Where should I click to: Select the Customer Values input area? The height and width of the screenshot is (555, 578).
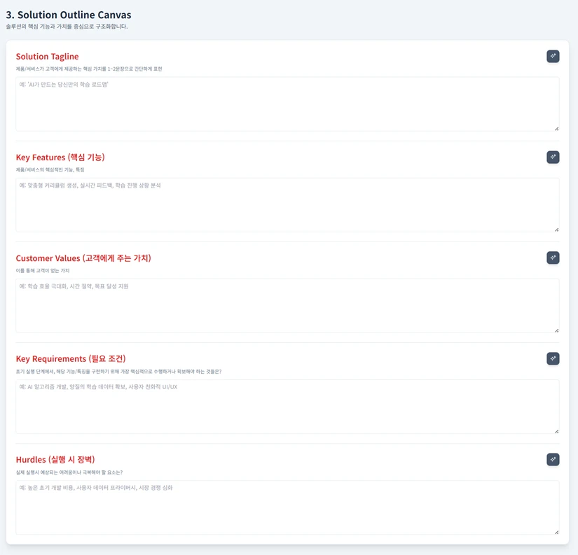pos(287,305)
